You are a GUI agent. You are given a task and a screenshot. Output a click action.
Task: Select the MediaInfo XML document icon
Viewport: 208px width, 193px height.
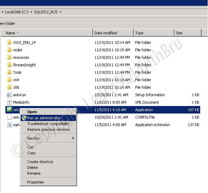[x=9, y=102]
